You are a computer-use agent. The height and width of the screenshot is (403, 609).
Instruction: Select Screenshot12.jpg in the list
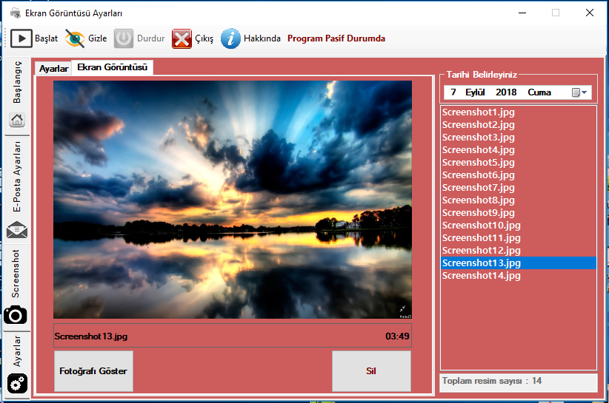519,251
